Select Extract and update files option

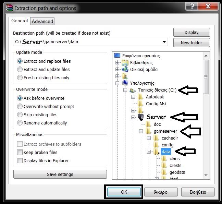tap(20, 70)
